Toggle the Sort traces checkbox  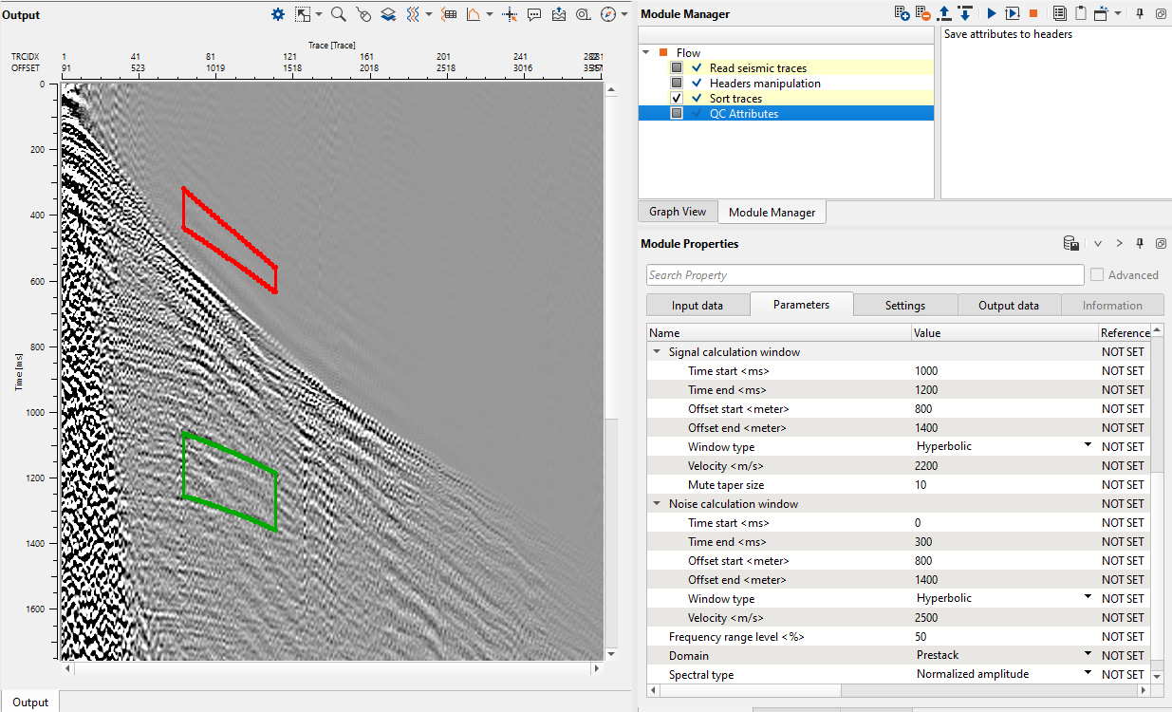click(677, 99)
